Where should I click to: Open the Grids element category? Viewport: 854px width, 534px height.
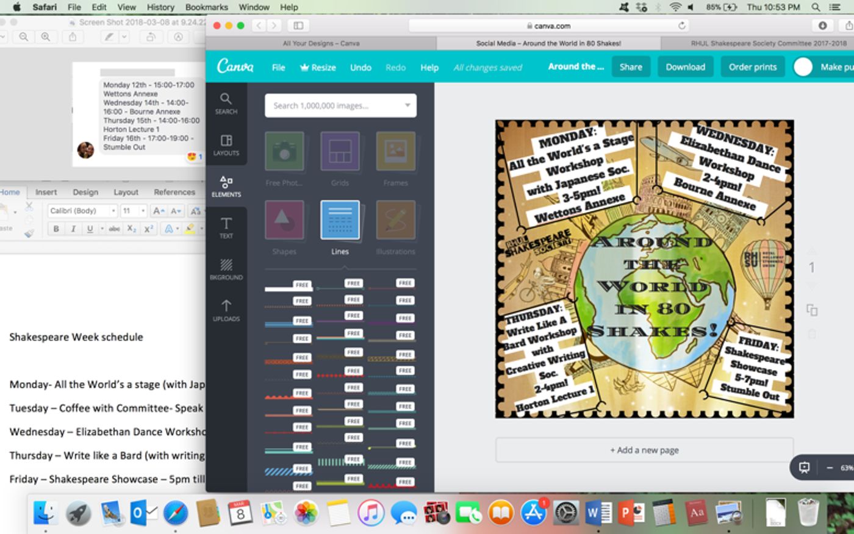[x=340, y=151]
